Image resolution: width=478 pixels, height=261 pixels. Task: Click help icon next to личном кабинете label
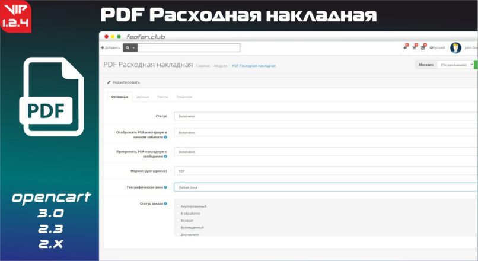tap(165, 137)
